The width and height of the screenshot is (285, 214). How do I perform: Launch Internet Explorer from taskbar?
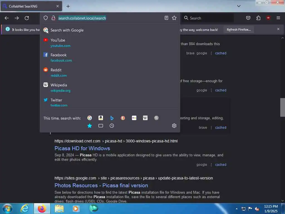point(25,208)
